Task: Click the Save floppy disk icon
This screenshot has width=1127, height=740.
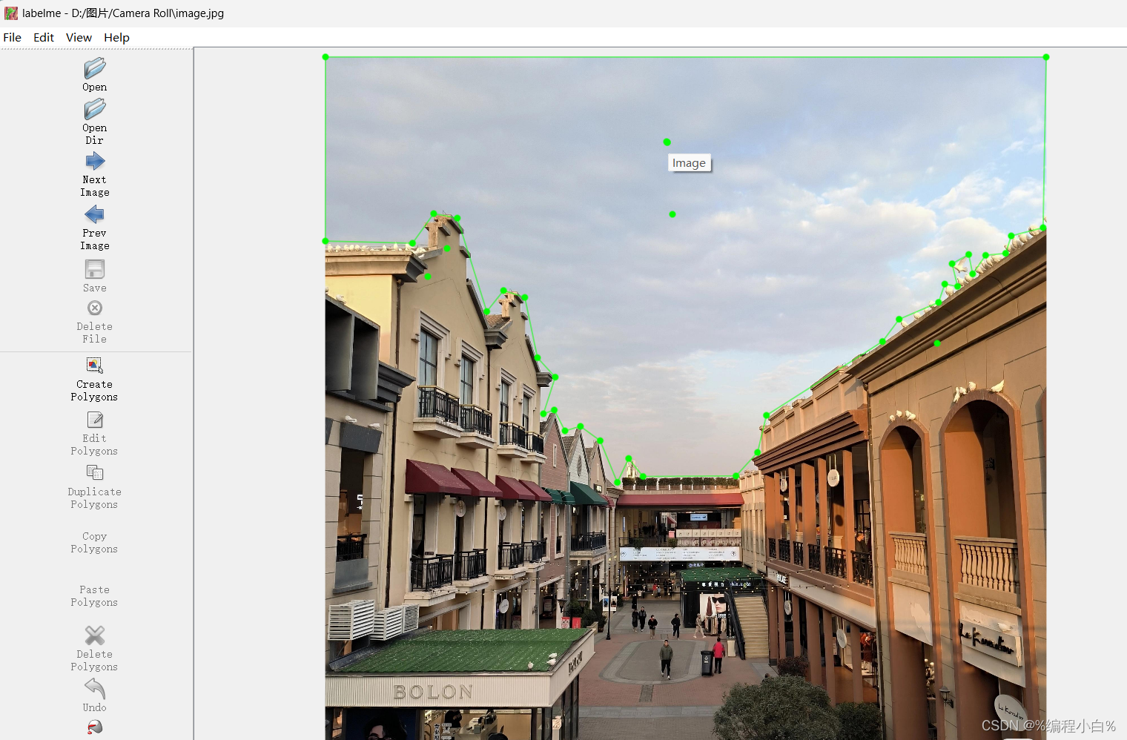Action: click(x=95, y=268)
